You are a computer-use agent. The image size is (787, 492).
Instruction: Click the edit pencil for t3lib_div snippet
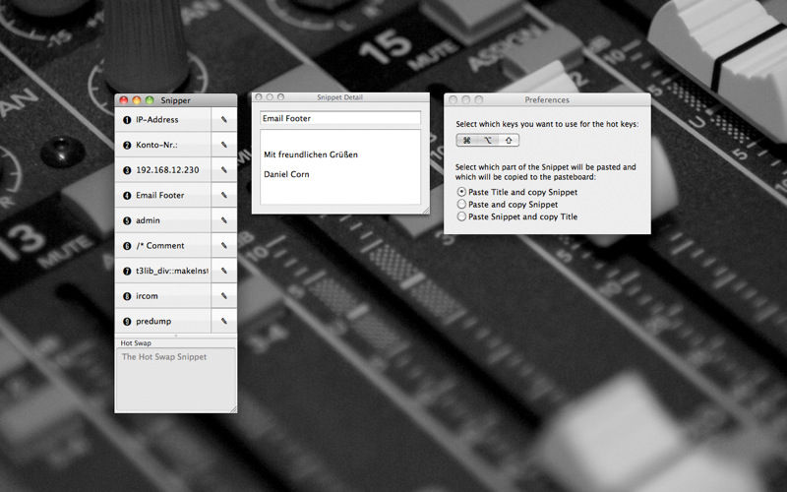pyautogui.click(x=224, y=271)
